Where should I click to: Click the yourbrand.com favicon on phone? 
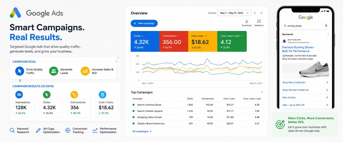pos(284,41)
